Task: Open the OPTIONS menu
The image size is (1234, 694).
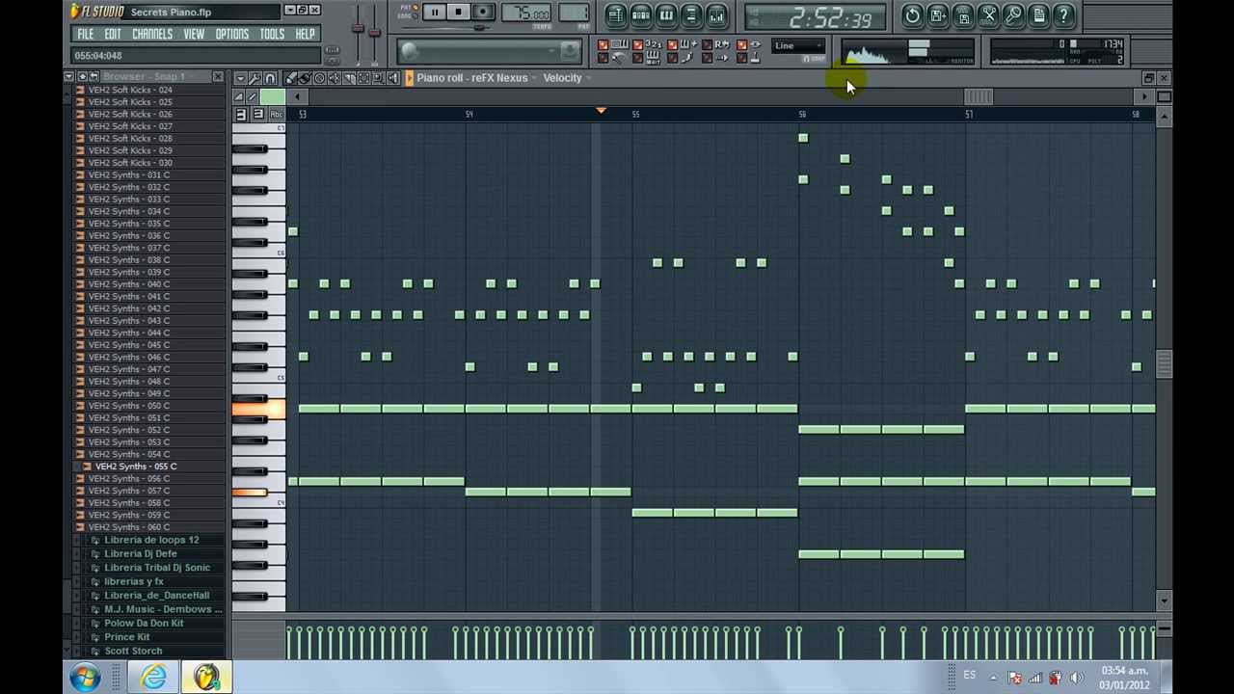Action: [231, 34]
